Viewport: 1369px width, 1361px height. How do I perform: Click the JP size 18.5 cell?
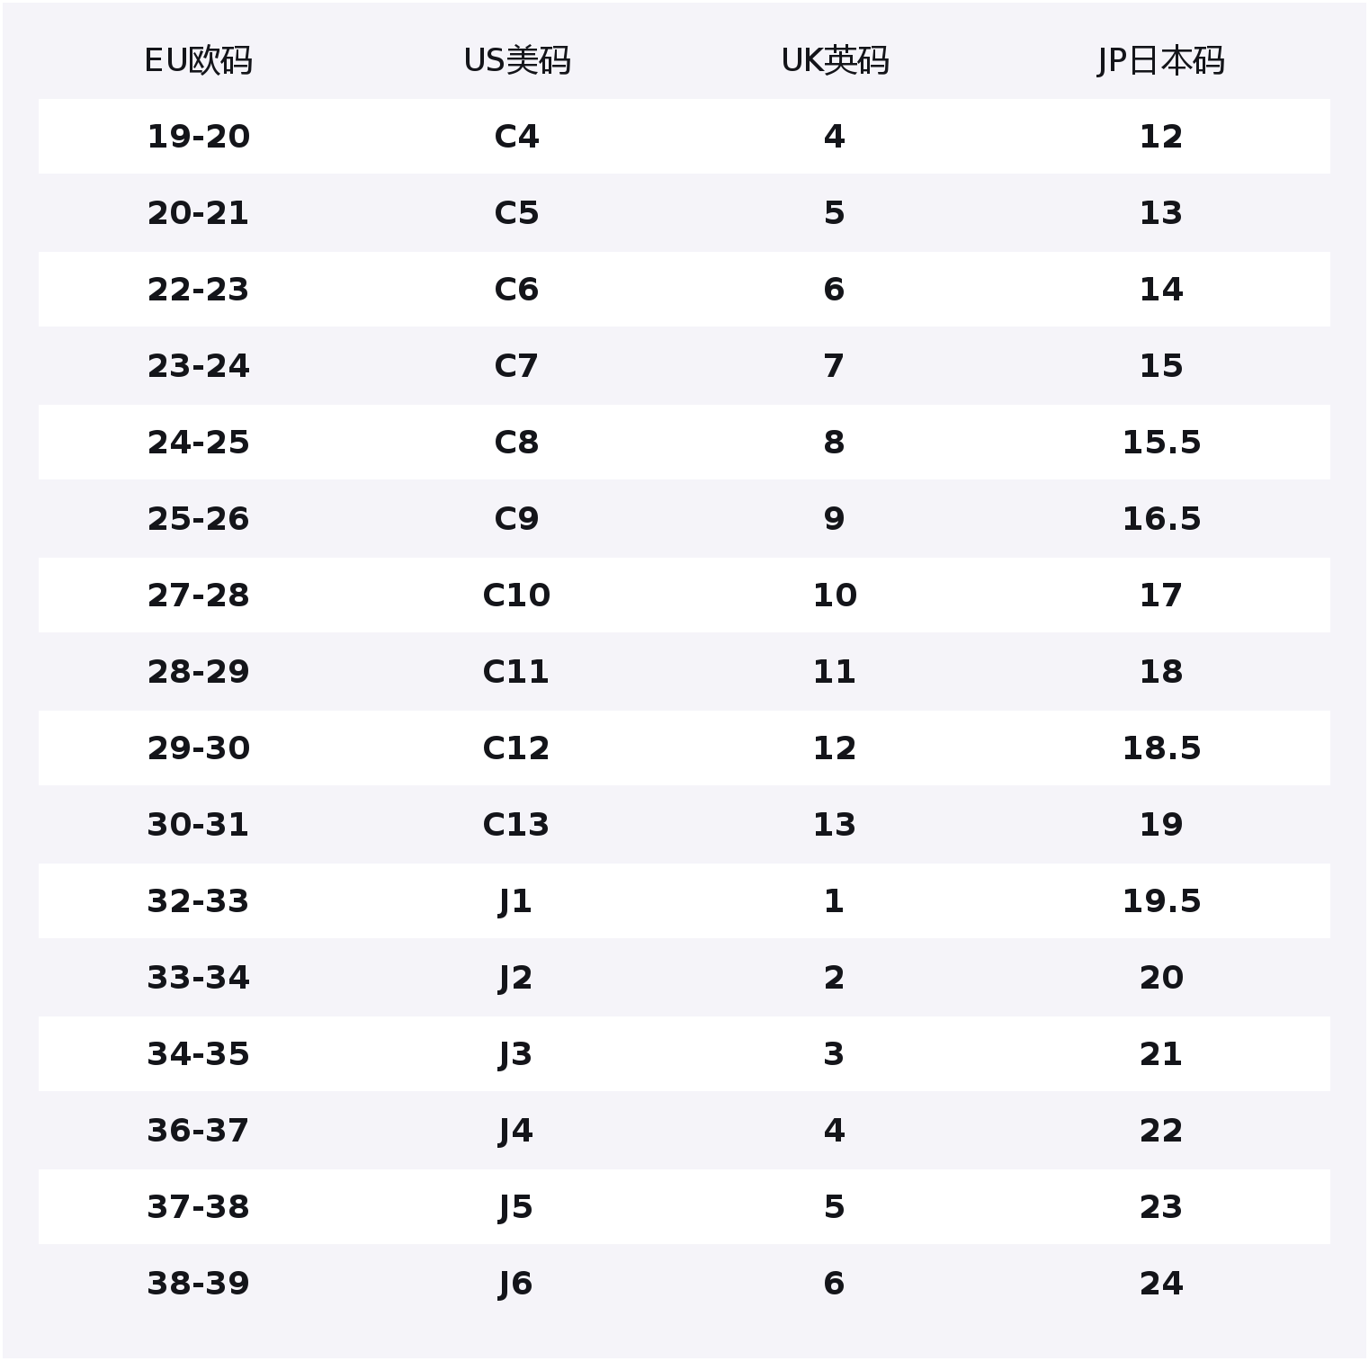(x=1160, y=748)
